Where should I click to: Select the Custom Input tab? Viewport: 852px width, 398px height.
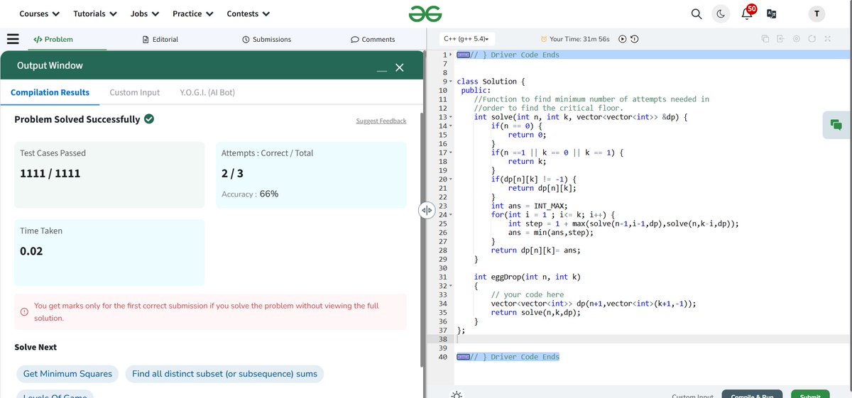tap(135, 92)
